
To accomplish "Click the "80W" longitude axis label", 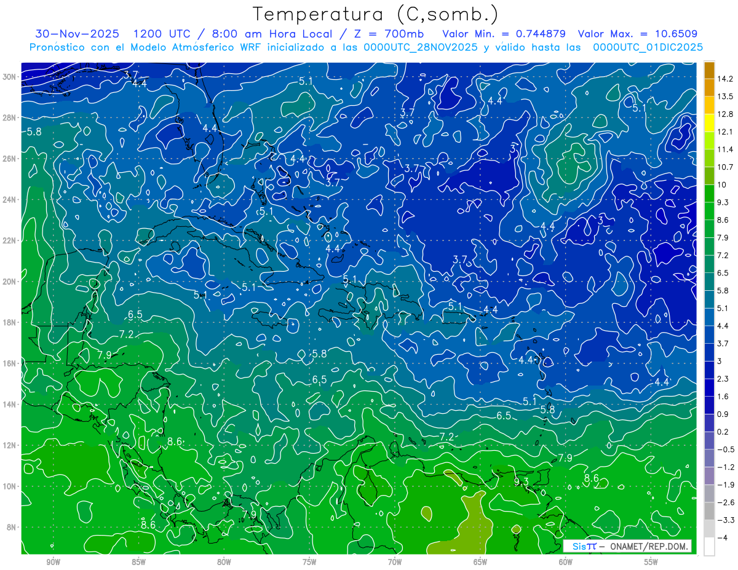I will tap(224, 563).
